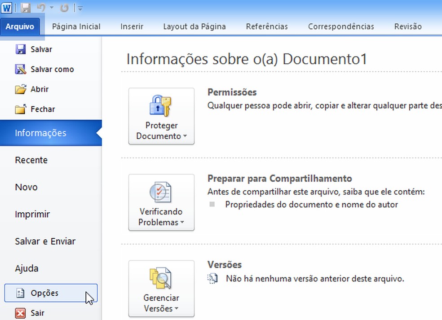
Task: Expand the Proteger Documento dropdown
Action: [x=186, y=136]
